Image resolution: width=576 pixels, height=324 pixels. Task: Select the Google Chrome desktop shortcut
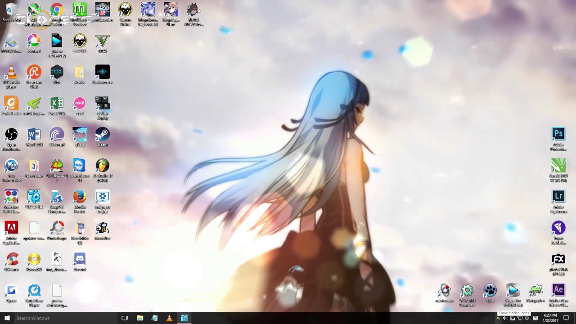tap(57, 14)
